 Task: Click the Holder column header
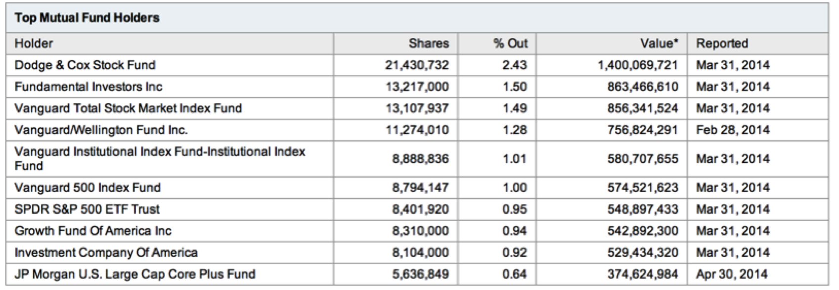[x=34, y=44]
